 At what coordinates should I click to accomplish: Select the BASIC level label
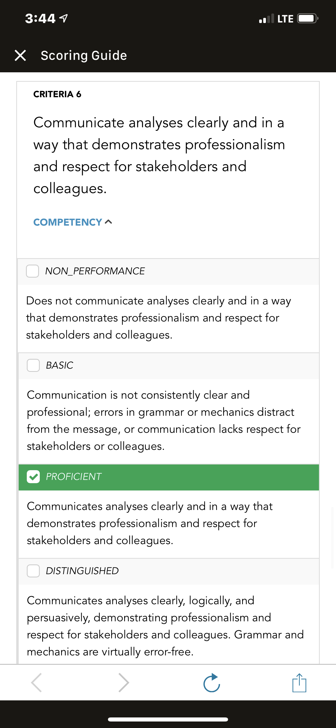[x=60, y=365]
